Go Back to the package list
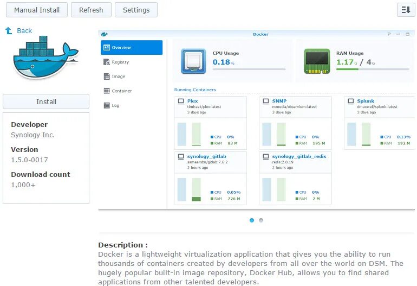Viewport: 417px width, 286px height. pyautogui.click(x=24, y=30)
